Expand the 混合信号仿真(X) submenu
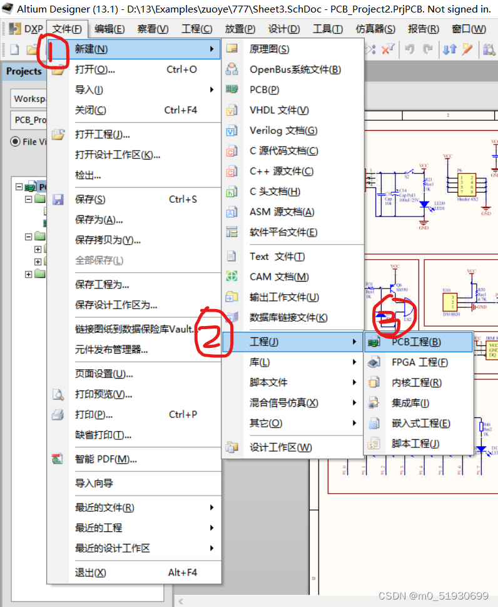 pyautogui.click(x=293, y=403)
